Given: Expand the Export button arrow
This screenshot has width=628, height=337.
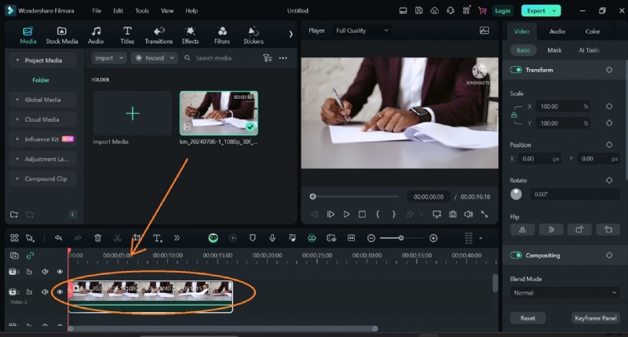Looking at the screenshot, I should click(554, 11).
